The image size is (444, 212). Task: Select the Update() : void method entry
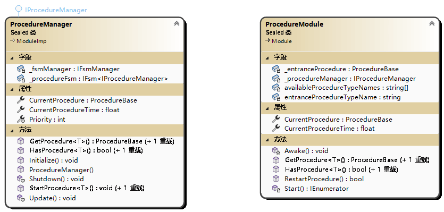[53, 198]
